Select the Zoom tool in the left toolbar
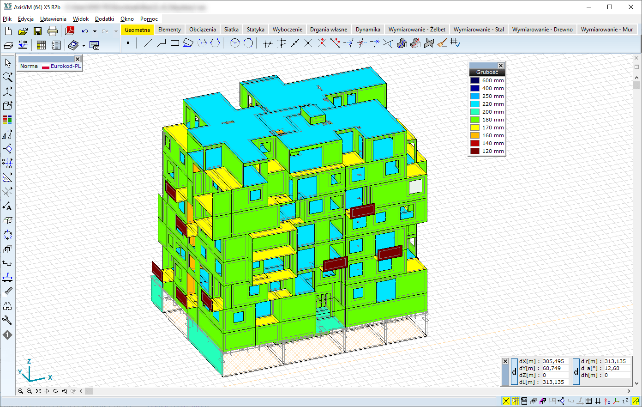The image size is (642, 407). 7,77
